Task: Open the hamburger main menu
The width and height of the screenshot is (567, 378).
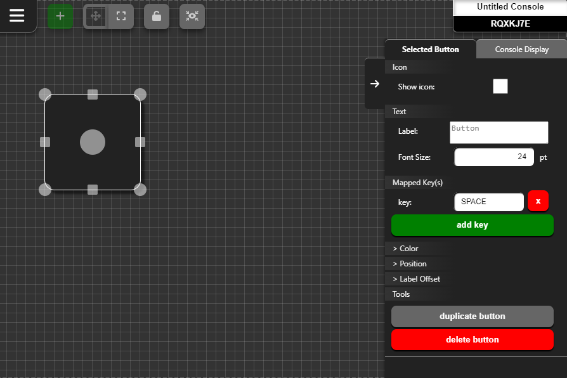Action: tap(17, 16)
